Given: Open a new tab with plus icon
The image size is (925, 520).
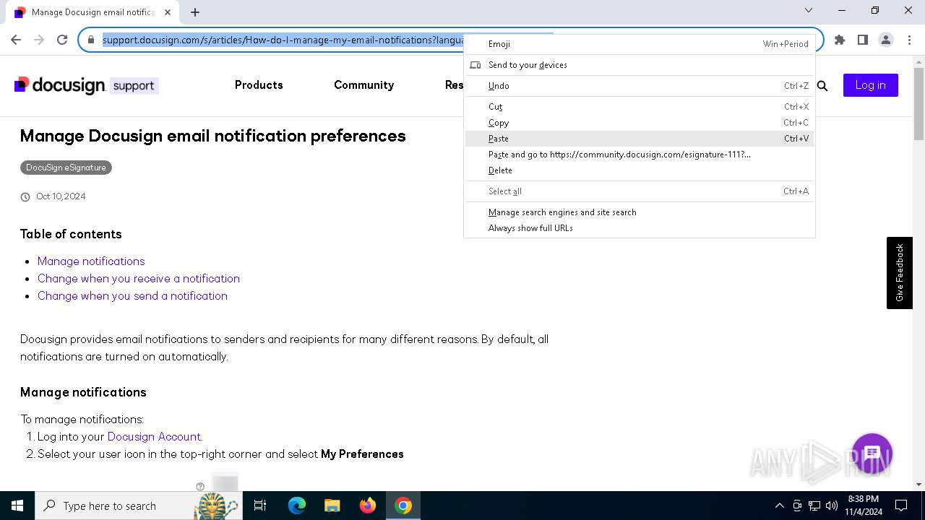Looking at the screenshot, I should click(195, 12).
